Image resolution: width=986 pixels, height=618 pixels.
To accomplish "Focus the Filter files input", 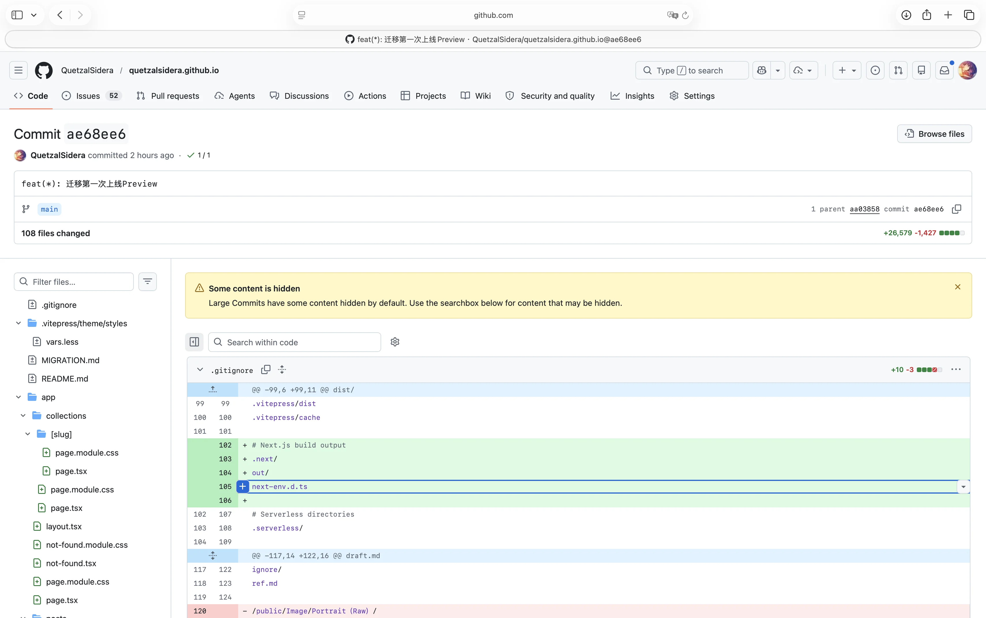I will click(74, 282).
